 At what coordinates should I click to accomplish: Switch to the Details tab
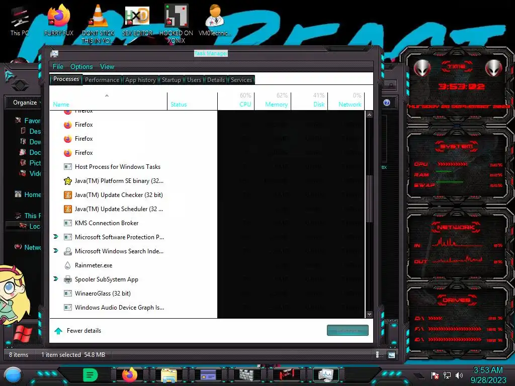(216, 80)
